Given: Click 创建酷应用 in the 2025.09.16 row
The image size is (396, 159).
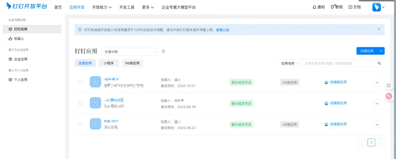Looking at the screenshot, I should (x=335, y=103).
